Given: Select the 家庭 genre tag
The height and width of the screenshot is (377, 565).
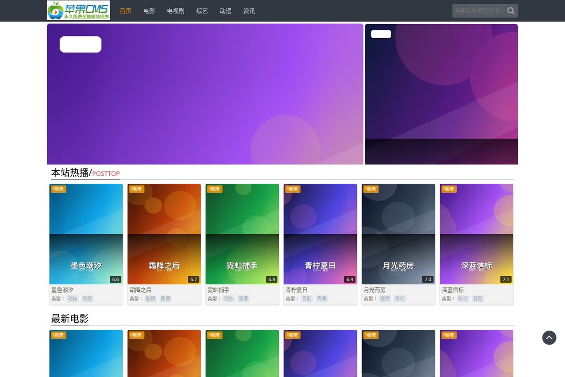Looking at the screenshot, I should [x=166, y=299].
